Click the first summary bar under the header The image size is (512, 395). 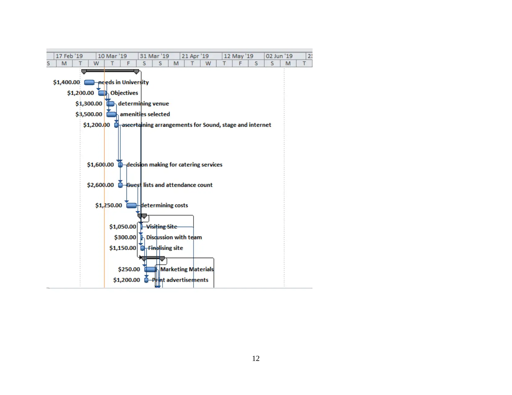(110, 72)
